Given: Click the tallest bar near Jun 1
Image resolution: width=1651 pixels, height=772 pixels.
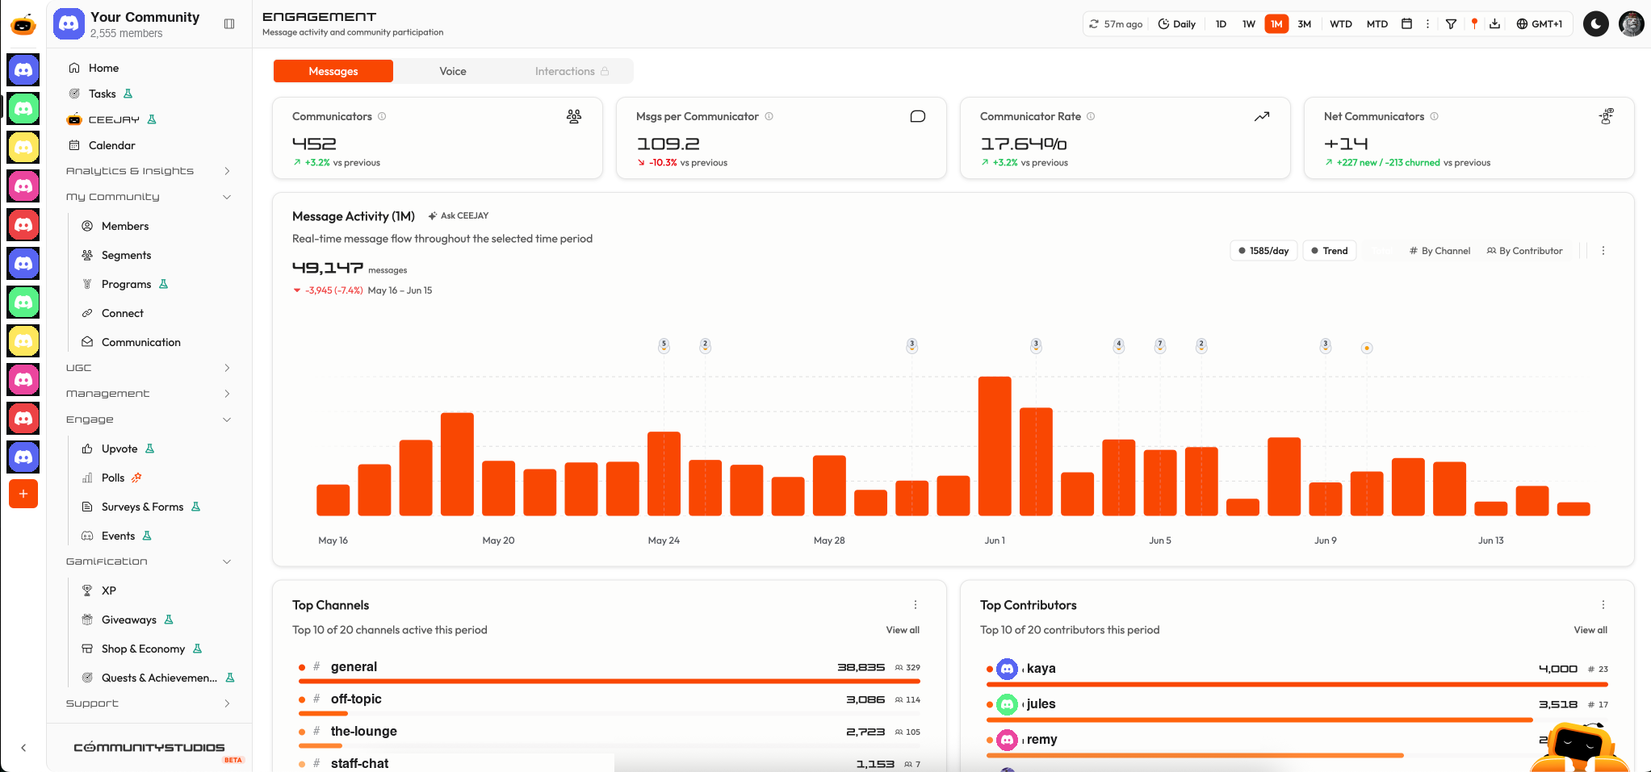Looking at the screenshot, I should tap(995, 446).
